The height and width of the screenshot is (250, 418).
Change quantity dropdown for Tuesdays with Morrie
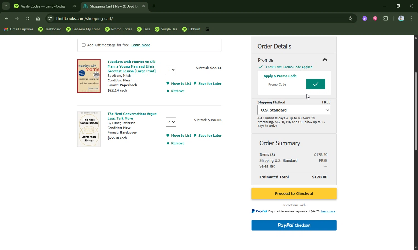(x=171, y=70)
